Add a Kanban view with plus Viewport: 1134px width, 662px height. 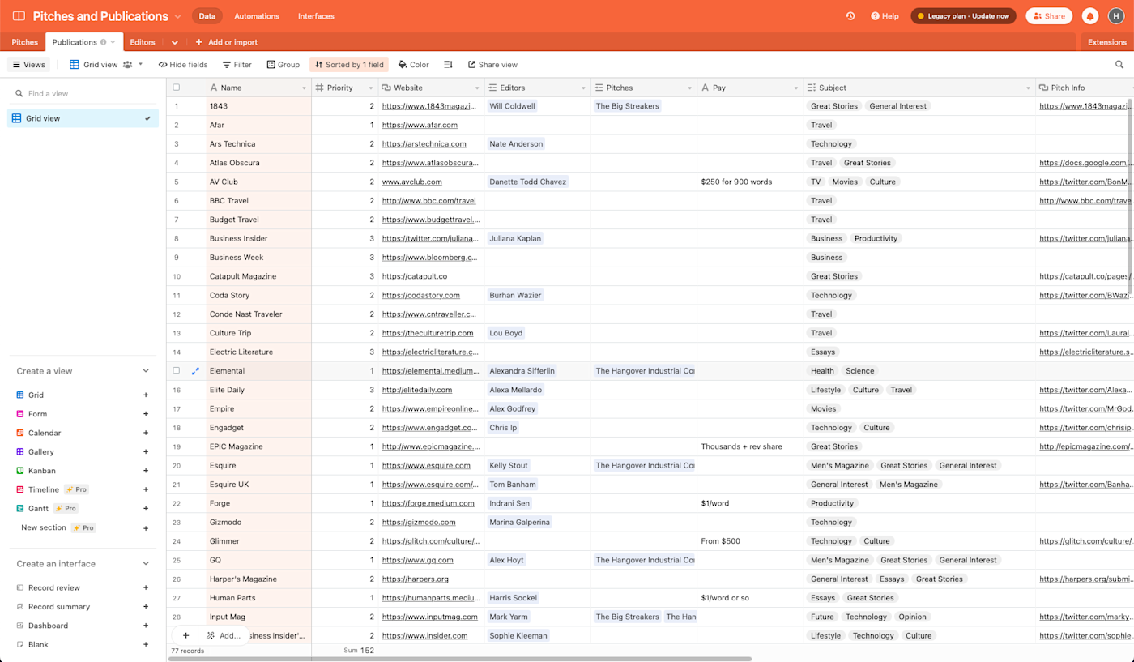[x=146, y=471]
